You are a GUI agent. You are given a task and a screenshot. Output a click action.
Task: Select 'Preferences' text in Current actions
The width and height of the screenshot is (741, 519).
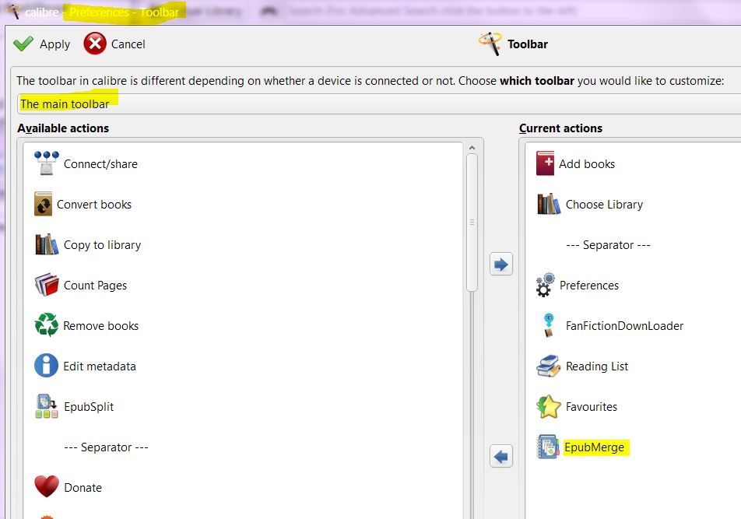[x=588, y=286]
